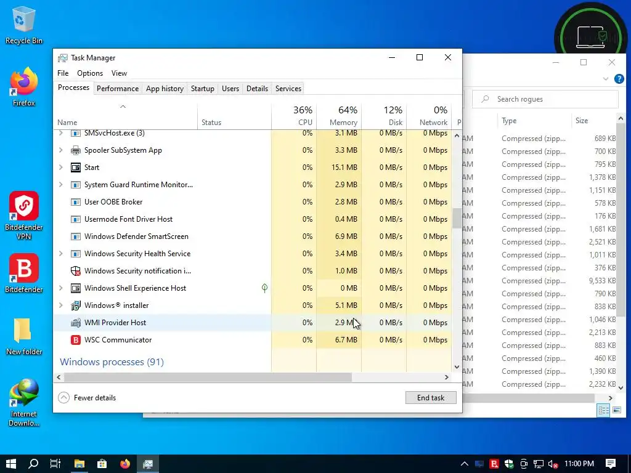
Task: Open the File menu
Action: tap(63, 73)
